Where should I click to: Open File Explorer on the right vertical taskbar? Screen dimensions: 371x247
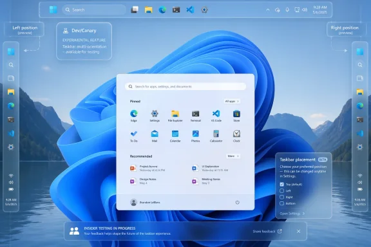[x=360, y=92]
